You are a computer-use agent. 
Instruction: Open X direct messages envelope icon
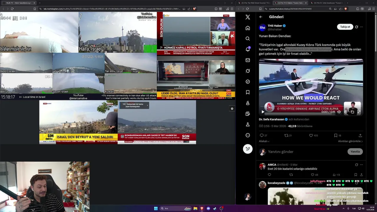pos(248,60)
